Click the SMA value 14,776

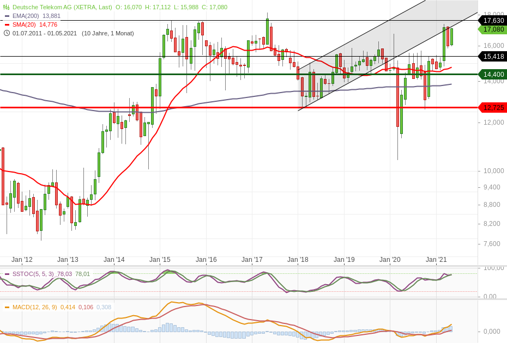(48, 24)
